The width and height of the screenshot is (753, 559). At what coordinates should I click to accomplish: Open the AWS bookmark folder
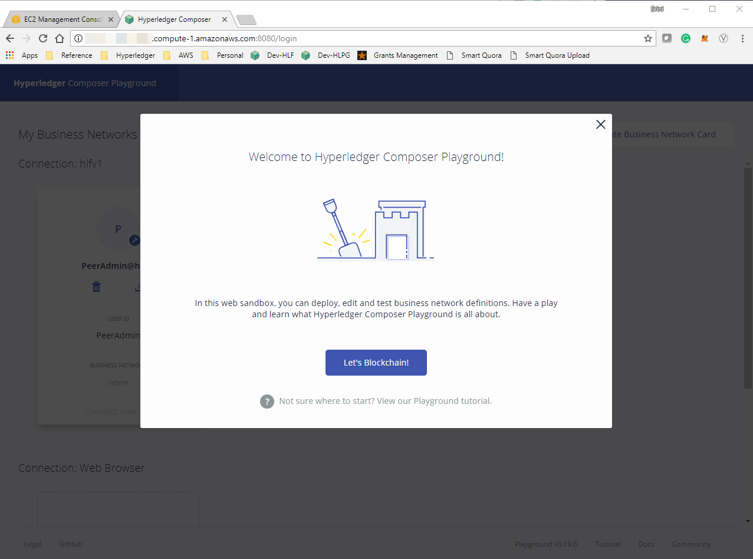click(178, 55)
